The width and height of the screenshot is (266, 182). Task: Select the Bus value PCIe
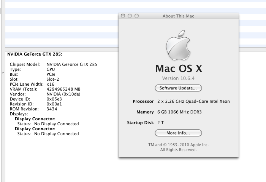(x=51, y=74)
